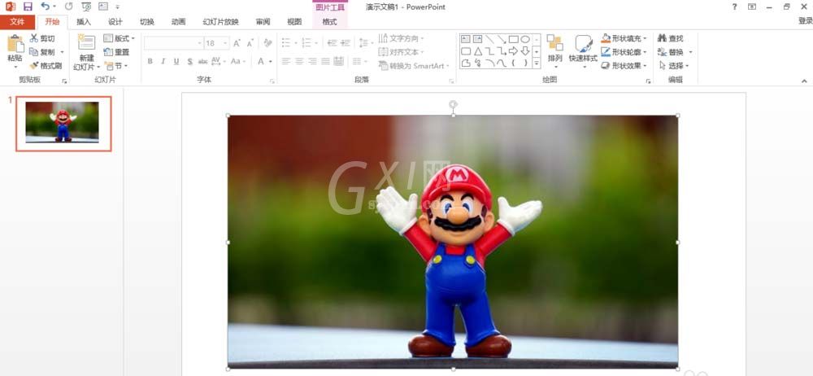The image size is (813, 376).
Task: Open Quick Styles (快速样式) gallery
Action: click(x=583, y=52)
